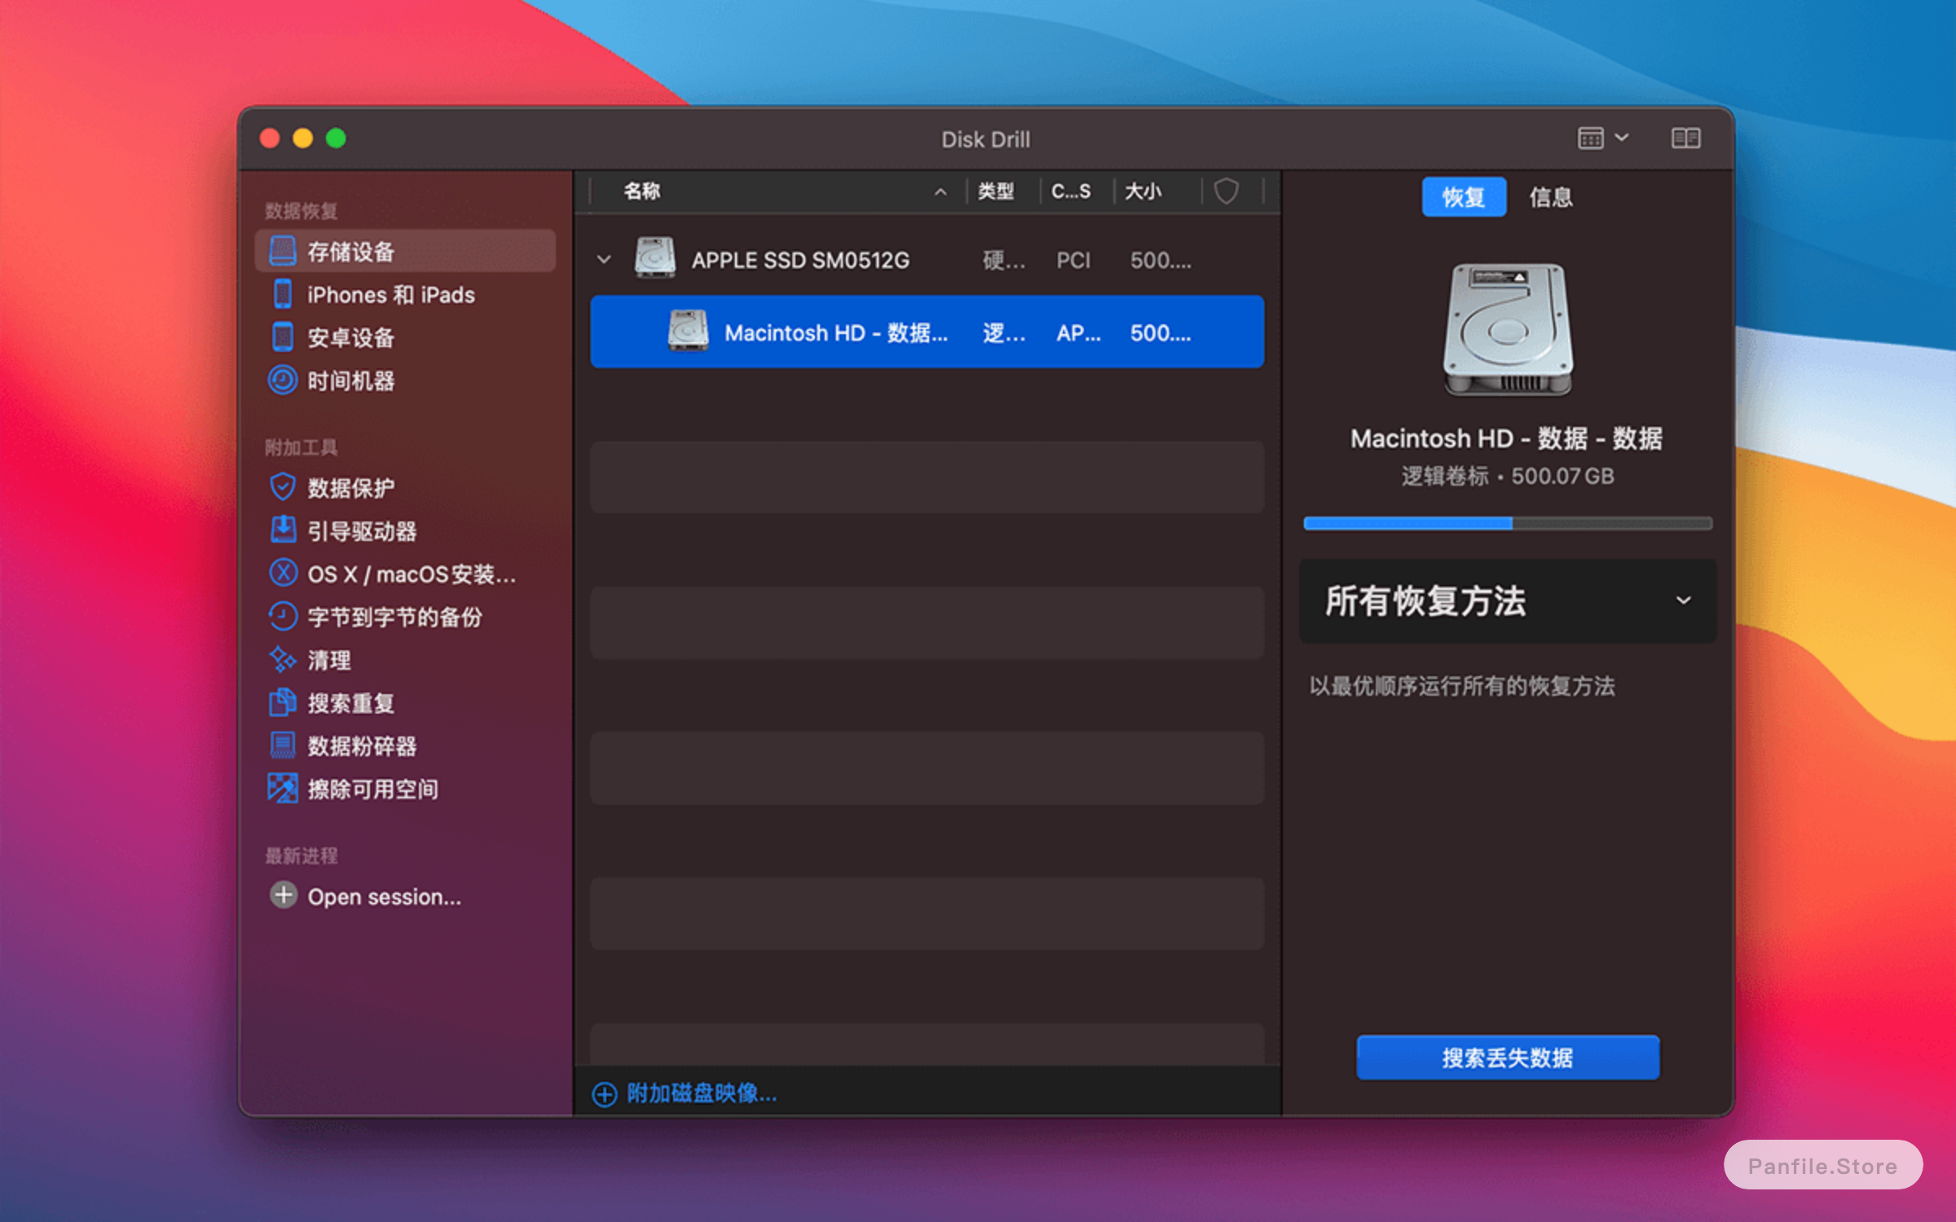1956x1222 pixels.
Task: Click the large hard drive preview image
Action: click(1508, 329)
